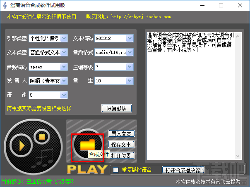Viewport: 250px width, 187px height.
Task: Click the 请根据实际需要设置相关选择 hint text
Action: 39,108
